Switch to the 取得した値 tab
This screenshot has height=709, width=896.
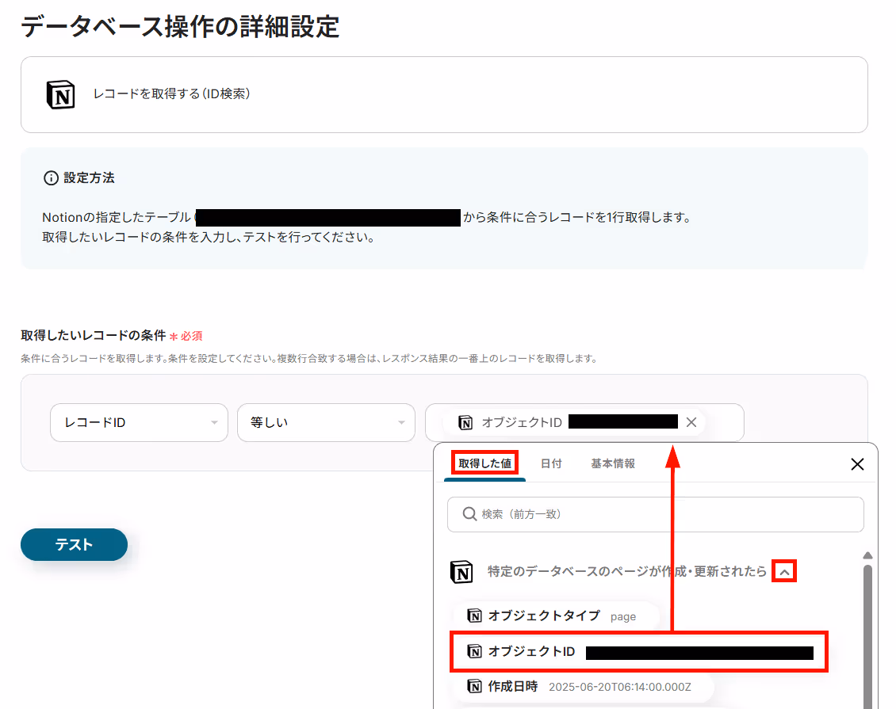tap(484, 463)
